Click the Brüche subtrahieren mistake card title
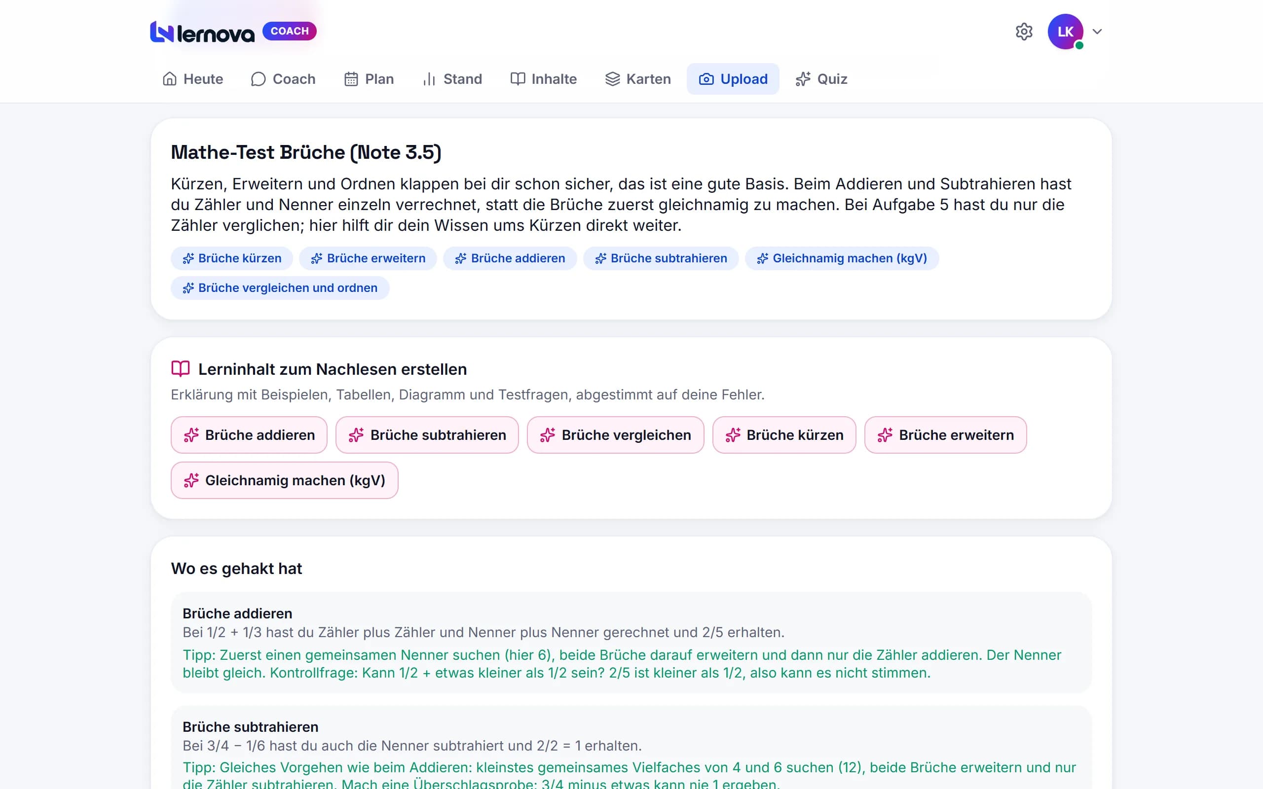This screenshot has height=789, width=1263. (251, 727)
